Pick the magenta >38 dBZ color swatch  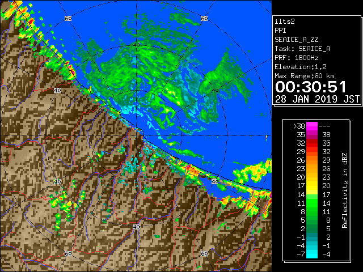(312, 126)
